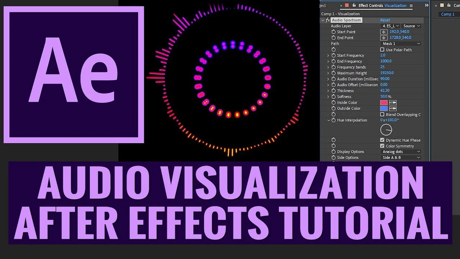Toggle the Color Symmetry stopwatch

click(x=333, y=146)
